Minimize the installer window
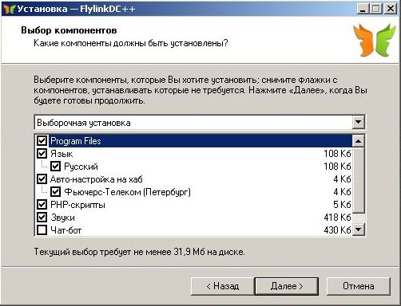 [363, 9]
